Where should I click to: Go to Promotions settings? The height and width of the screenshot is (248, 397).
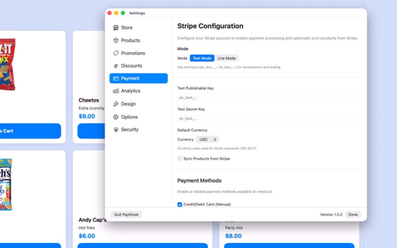pos(138,53)
